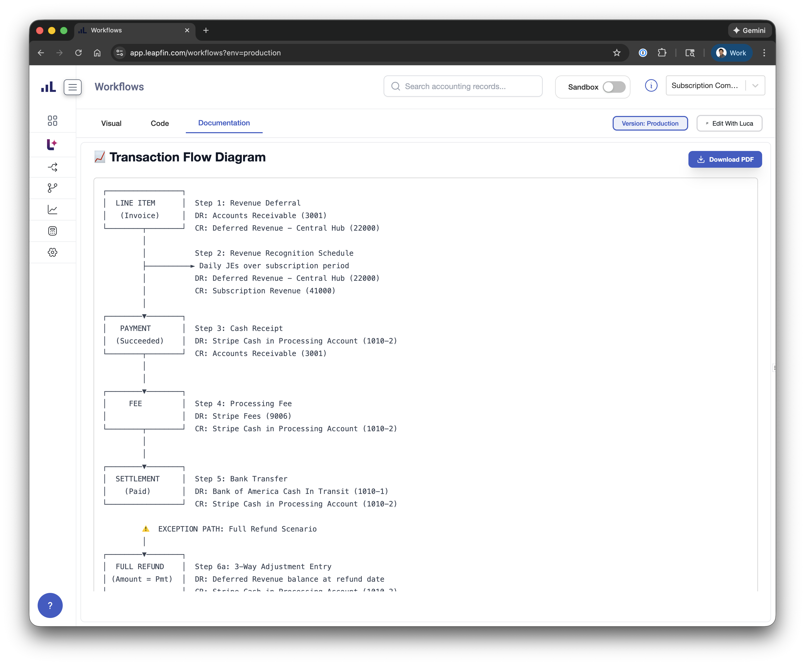Open the settings gear icon in sidebar
The height and width of the screenshot is (665, 805).
53,252
